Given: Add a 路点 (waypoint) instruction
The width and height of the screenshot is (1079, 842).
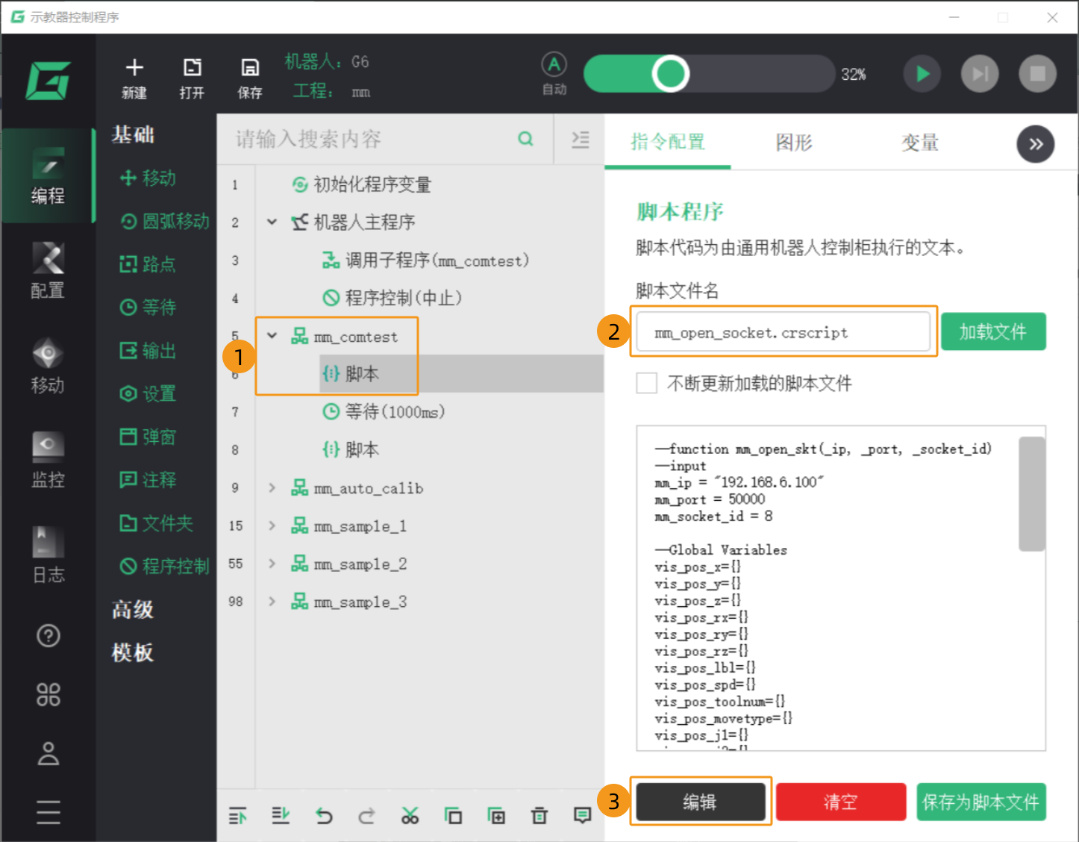Looking at the screenshot, I should coord(148,264).
